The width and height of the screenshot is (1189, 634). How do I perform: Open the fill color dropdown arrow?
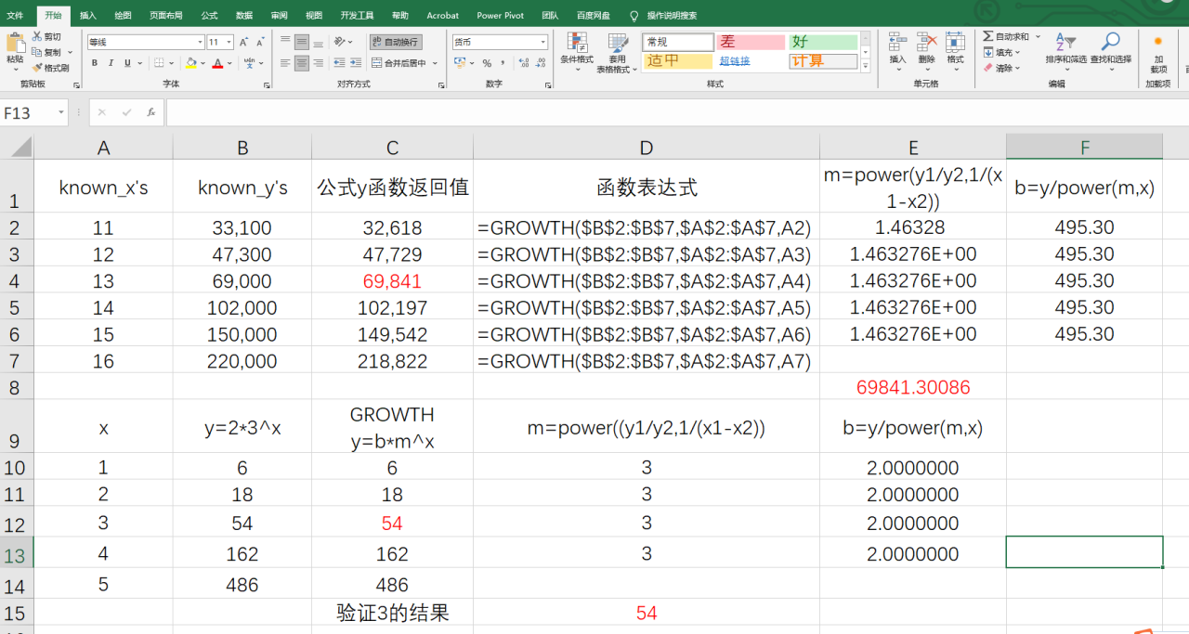(x=203, y=64)
